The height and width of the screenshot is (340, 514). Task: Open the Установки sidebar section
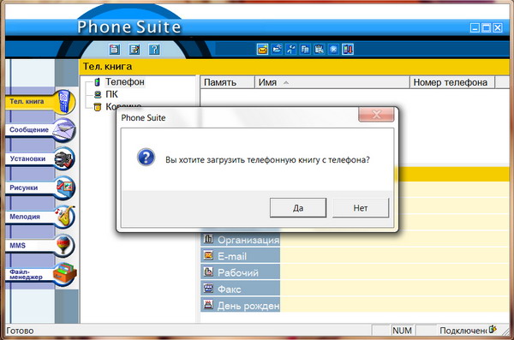click(x=40, y=159)
